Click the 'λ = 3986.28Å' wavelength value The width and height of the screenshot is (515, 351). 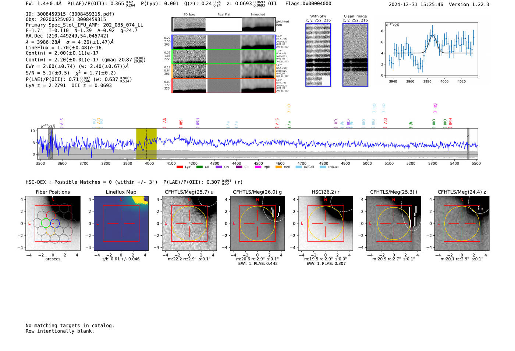click(43, 42)
